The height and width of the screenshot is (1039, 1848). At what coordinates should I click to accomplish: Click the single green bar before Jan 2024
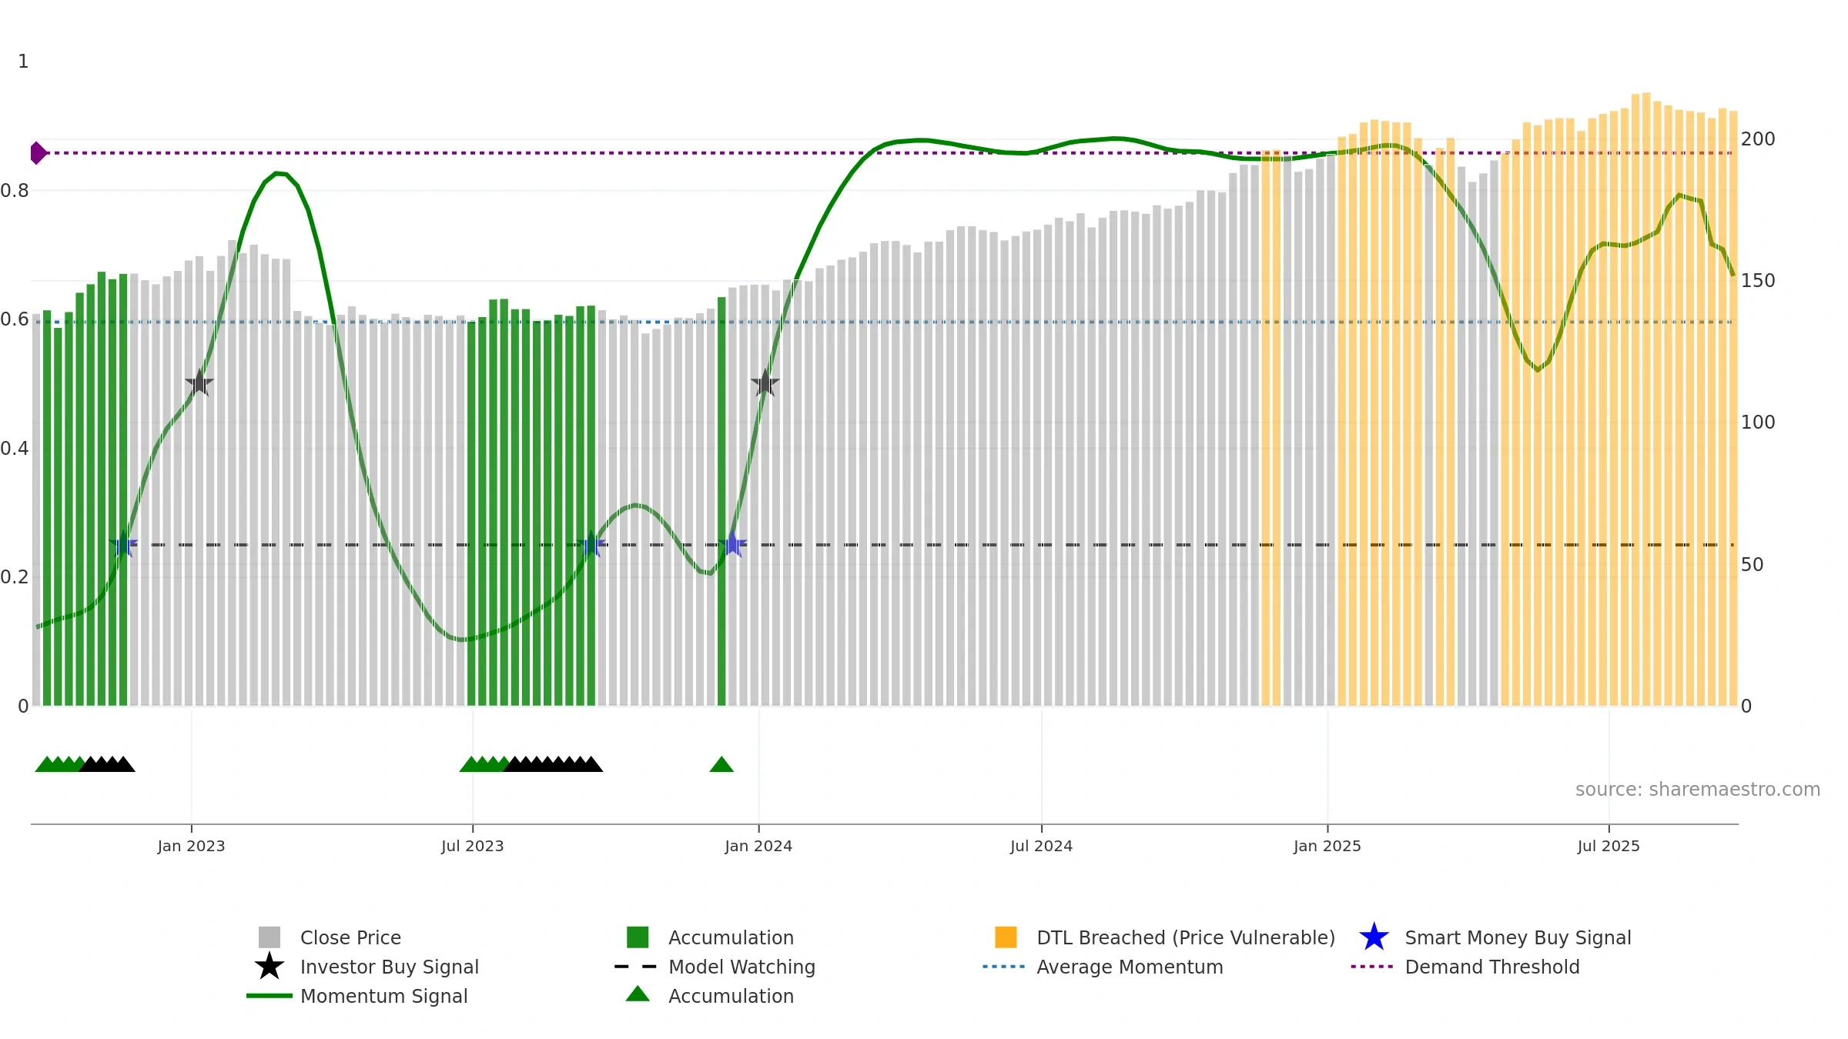point(721,501)
